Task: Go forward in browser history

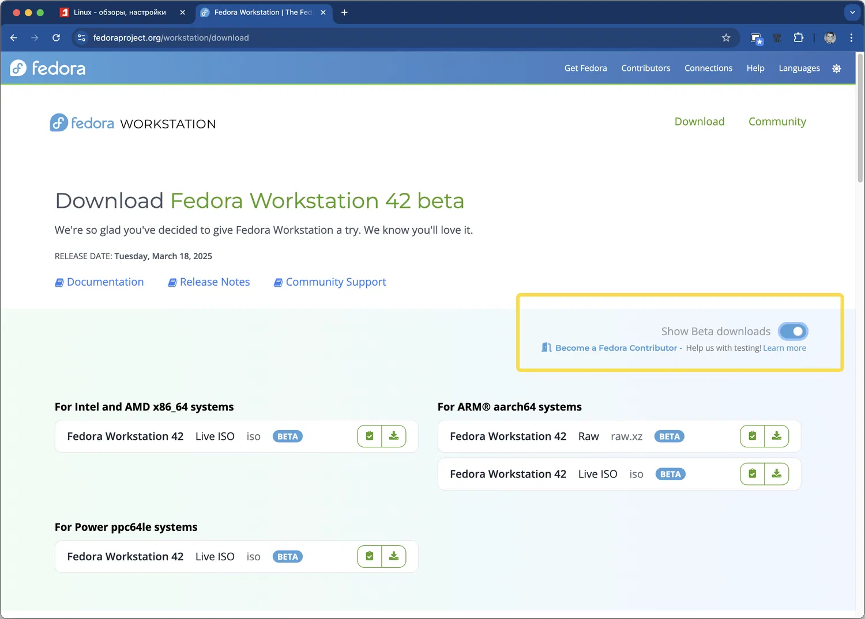Action: click(35, 37)
